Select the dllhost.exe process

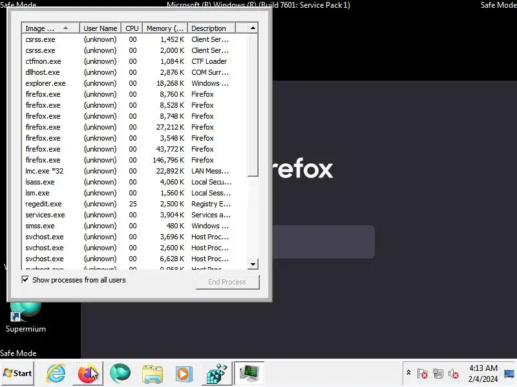pyautogui.click(x=134, y=72)
